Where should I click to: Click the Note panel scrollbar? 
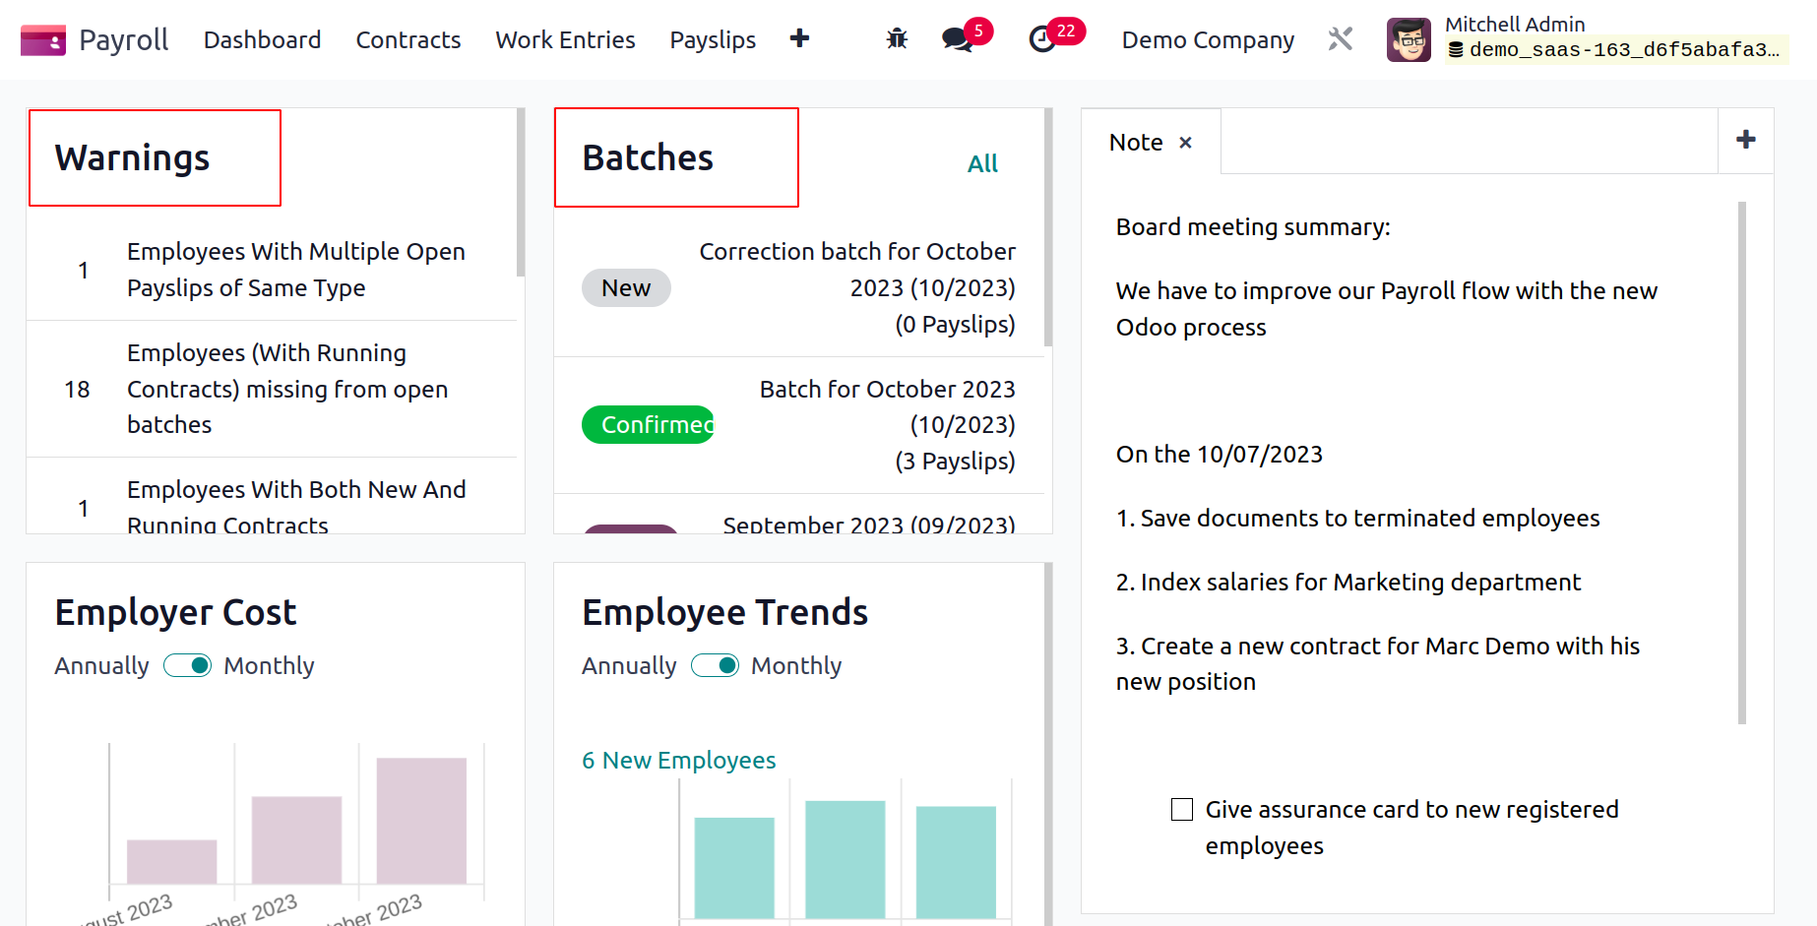pos(1742,463)
